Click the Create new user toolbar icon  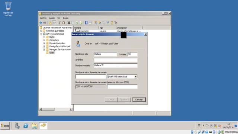tap(96, 23)
